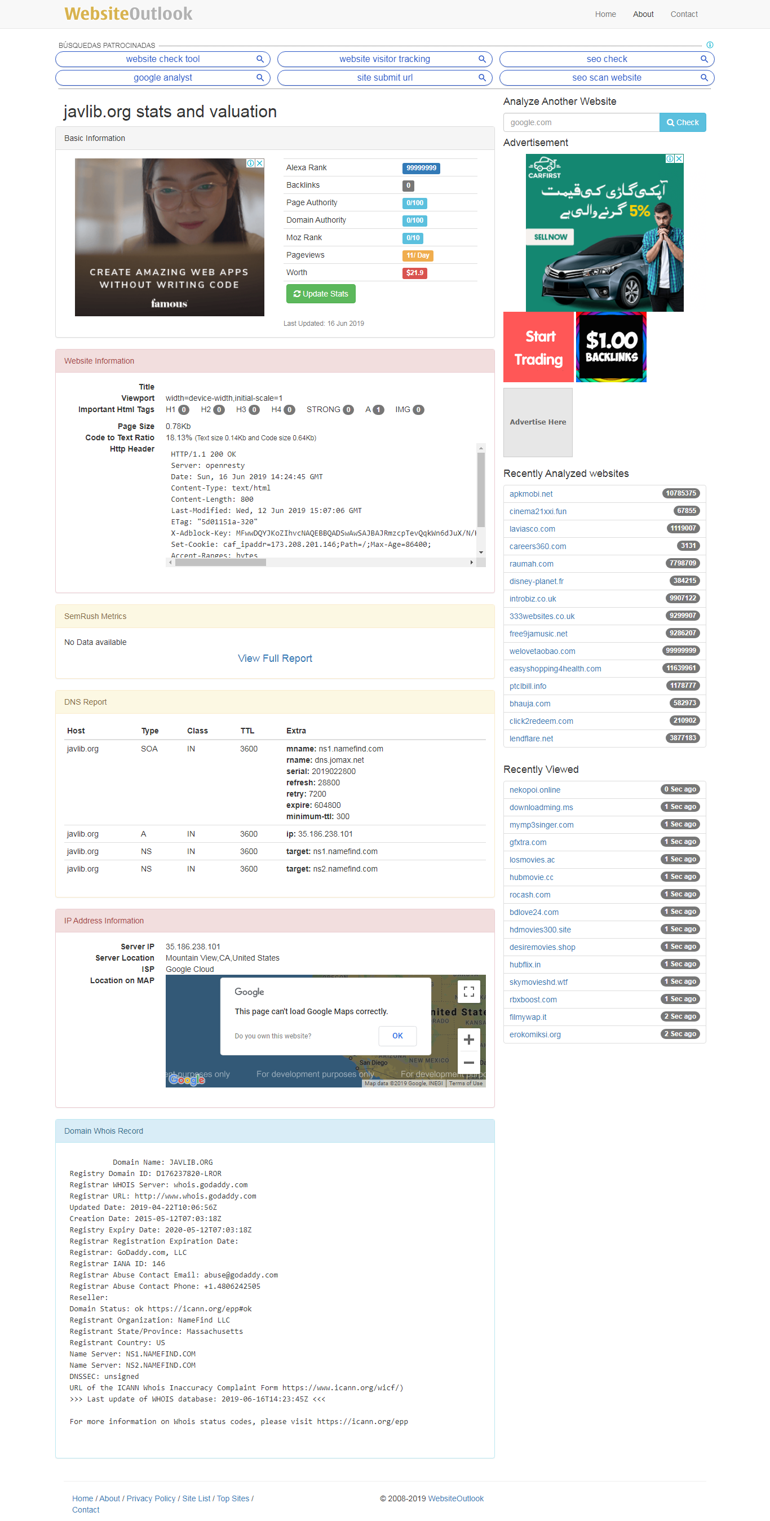
Task: Click footer Site List link
Action: coord(196,1498)
